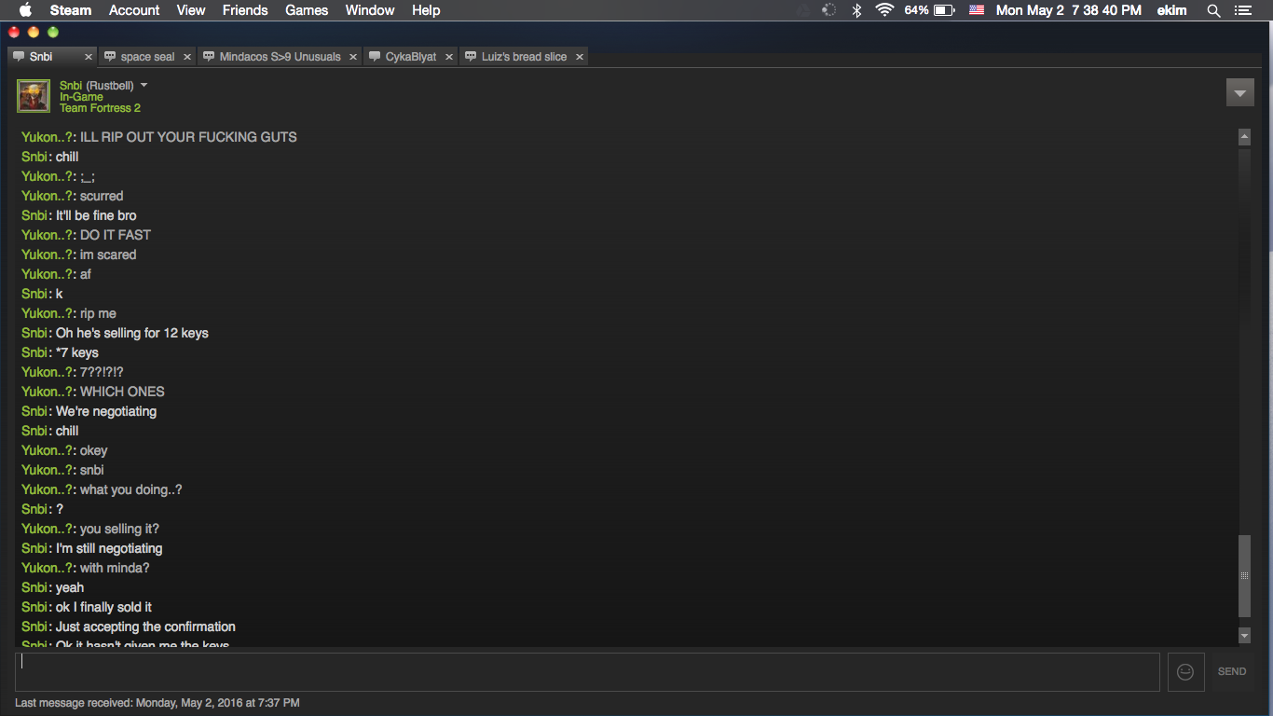
Task: Close the CykaBlyat chat tab
Action: (449, 57)
